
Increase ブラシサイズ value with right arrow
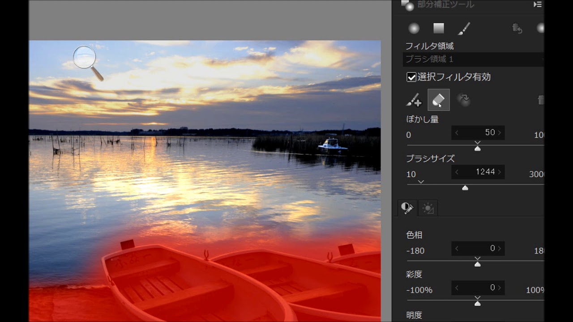tap(499, 172)
